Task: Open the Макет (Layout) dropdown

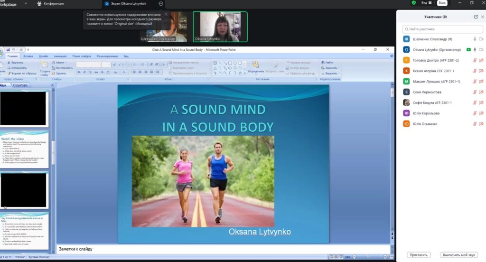Action: click(x=60, y=62)
